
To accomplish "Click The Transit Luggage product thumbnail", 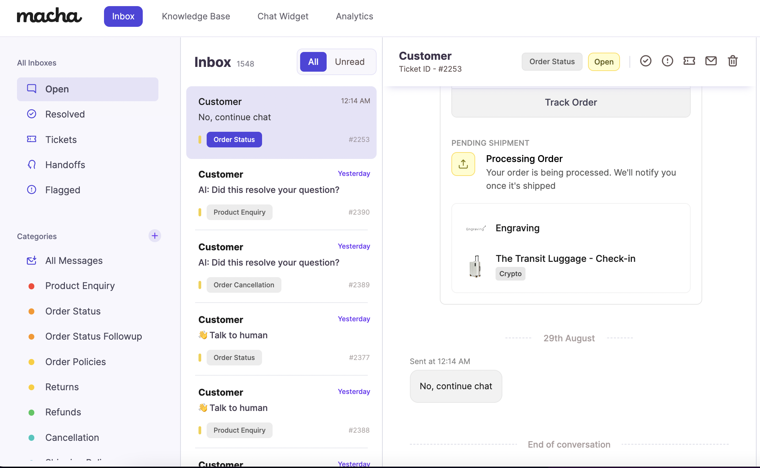I will pyautogui.click(x=475, y=266).
